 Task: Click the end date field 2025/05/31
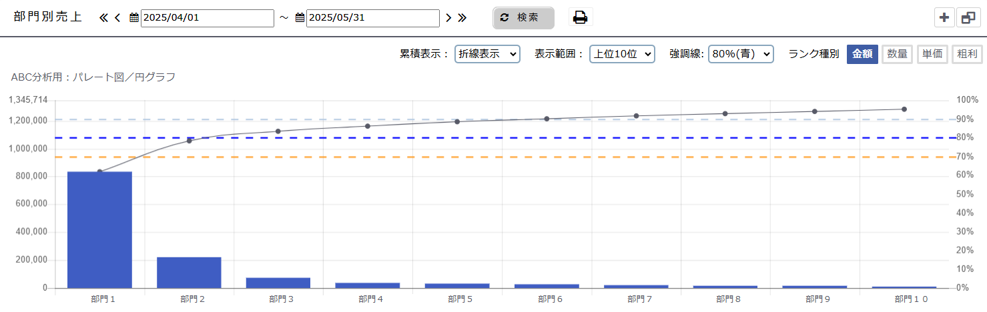pyautogui.click(x=372, y=18)
